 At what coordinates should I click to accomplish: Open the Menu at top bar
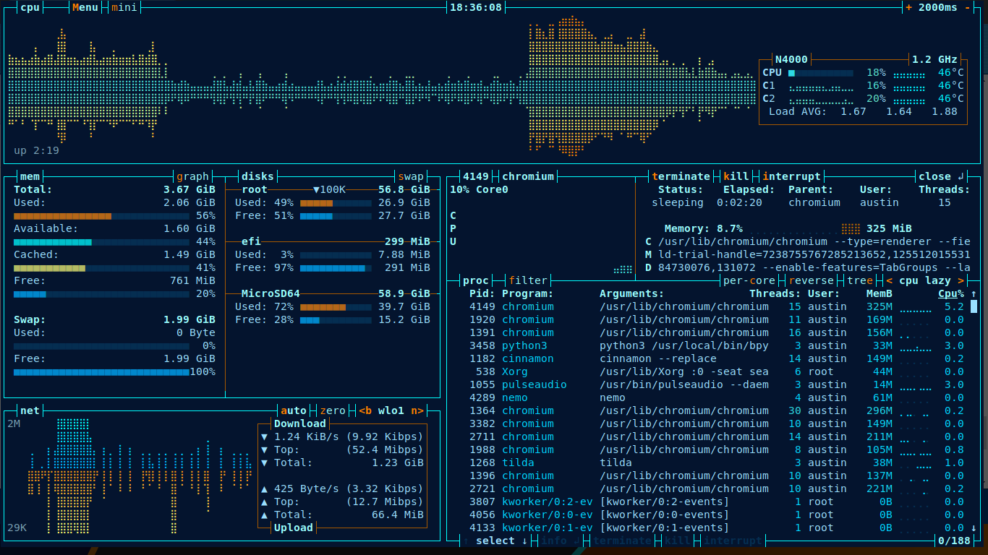point(85,7)
